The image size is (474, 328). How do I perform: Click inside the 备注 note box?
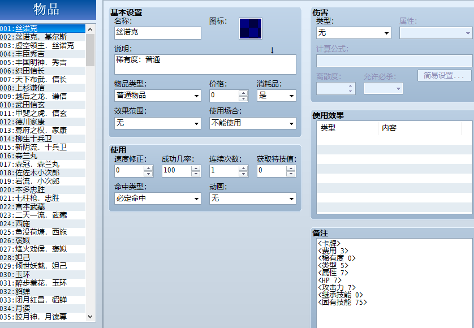(394, 283)
